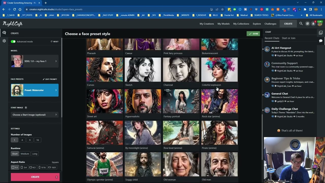Screen dimensions: 325x183
Task: Click the gallery icon beside the Chat header
Action: (x=321, y=33)
